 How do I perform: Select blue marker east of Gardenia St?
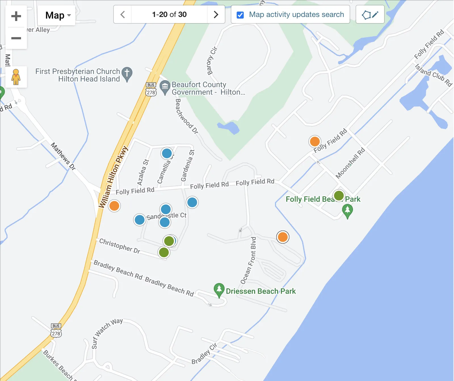pyautogui.click(x=192, y=202)
